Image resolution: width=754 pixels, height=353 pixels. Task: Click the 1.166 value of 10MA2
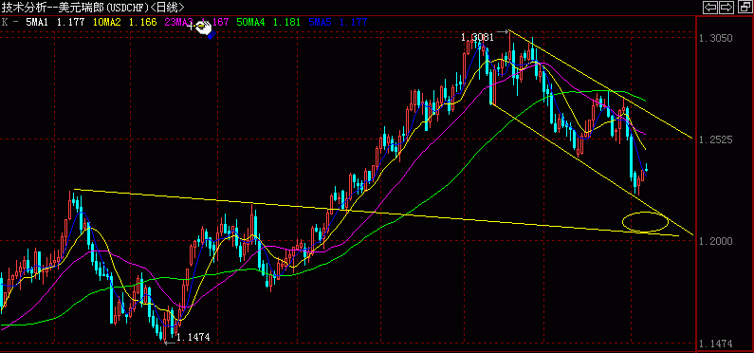(x=143, y=22)
